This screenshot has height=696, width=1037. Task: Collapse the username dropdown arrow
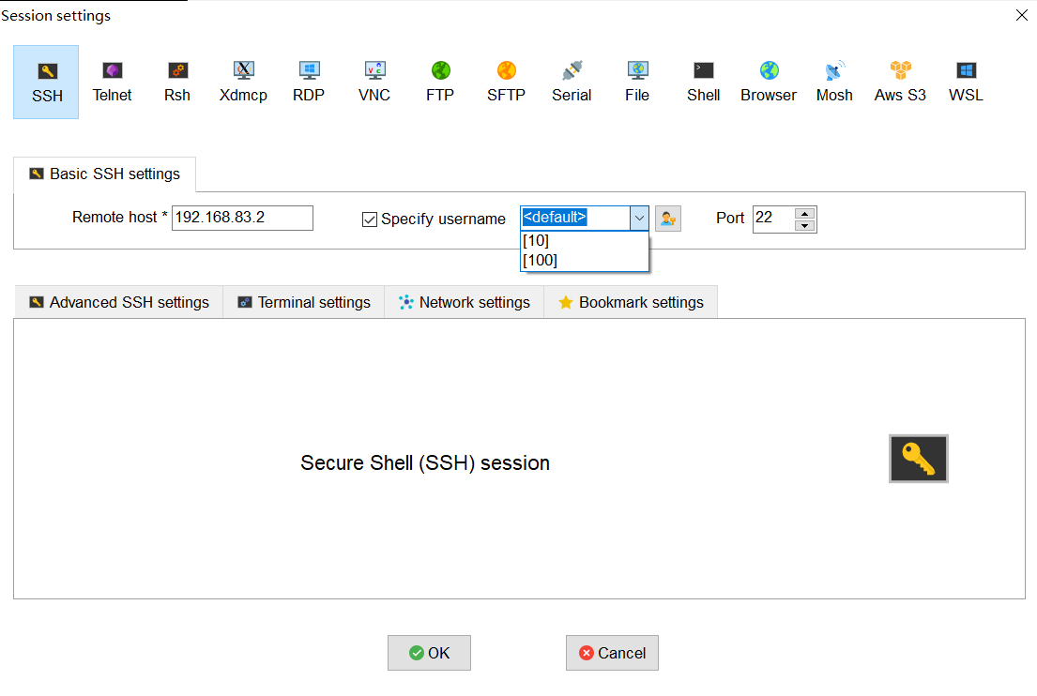coord(639,219)
